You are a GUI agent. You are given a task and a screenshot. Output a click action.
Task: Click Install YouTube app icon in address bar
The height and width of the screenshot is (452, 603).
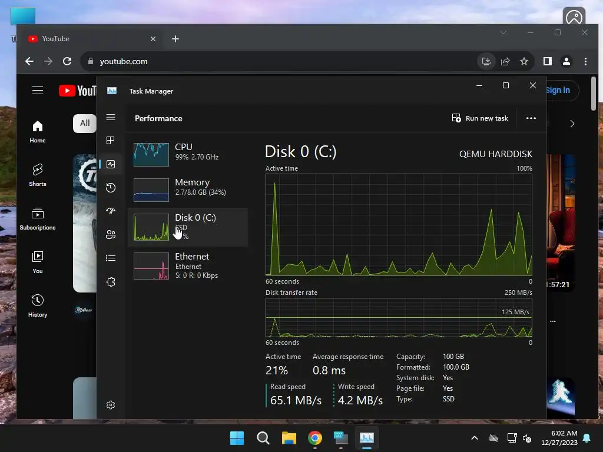486,61
